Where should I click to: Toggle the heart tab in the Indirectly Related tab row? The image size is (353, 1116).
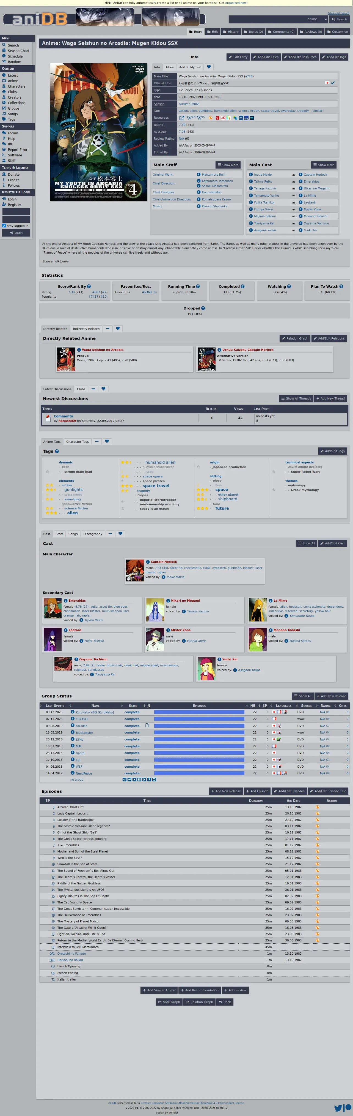pos(118,328)
